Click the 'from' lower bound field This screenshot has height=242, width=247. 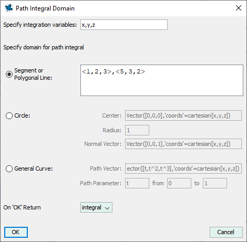179,183
